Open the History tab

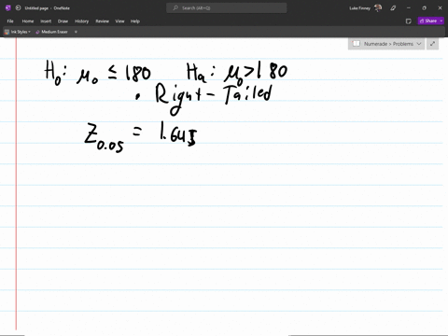[x=81, y=21]
